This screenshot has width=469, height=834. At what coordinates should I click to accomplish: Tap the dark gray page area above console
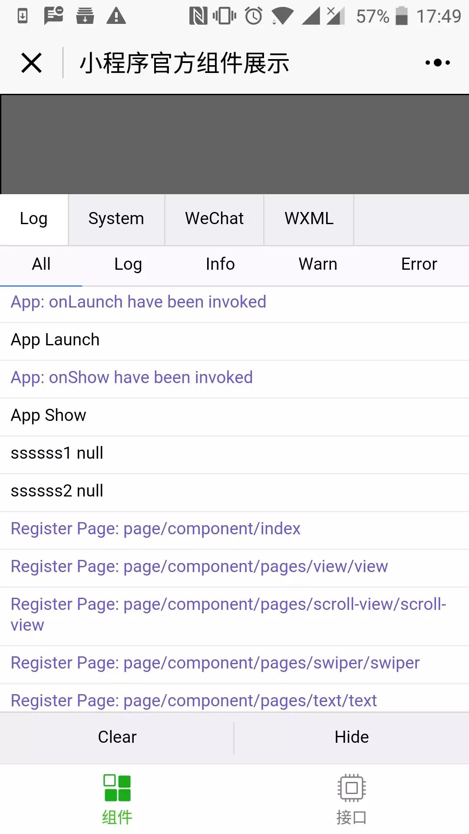coord(234,144)
